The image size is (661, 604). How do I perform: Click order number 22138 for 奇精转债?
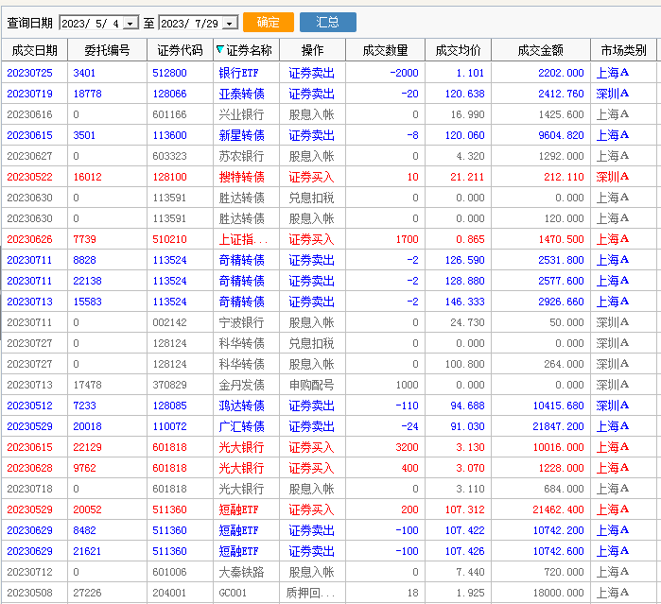(87, 281)
